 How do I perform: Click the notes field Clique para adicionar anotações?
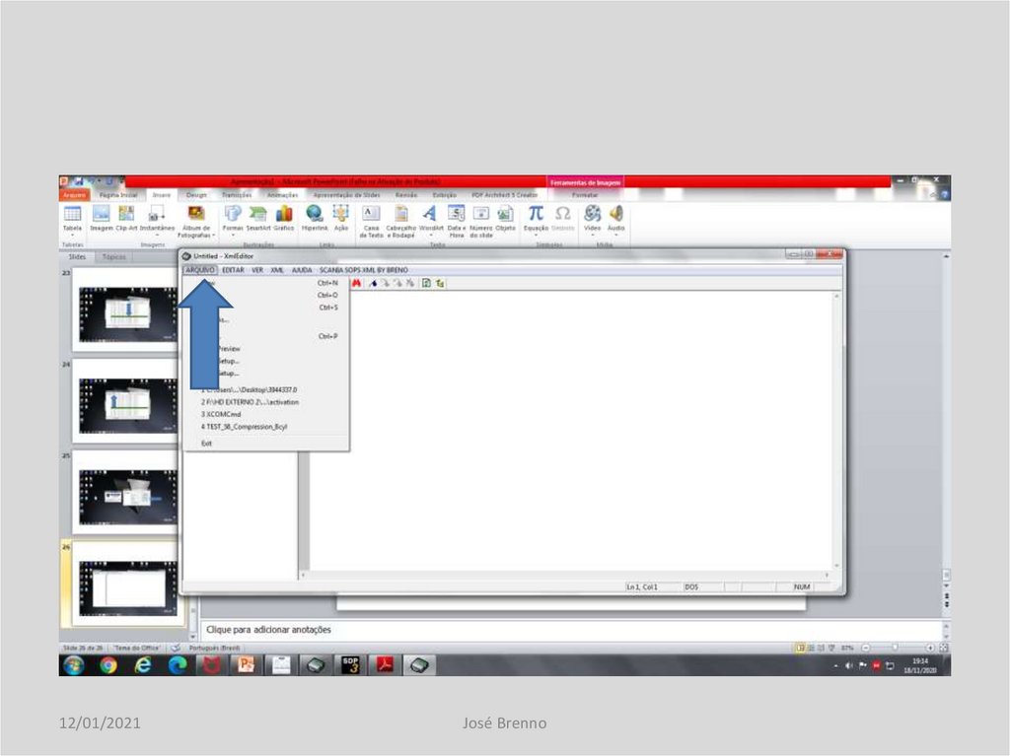[x=570, y=630]
